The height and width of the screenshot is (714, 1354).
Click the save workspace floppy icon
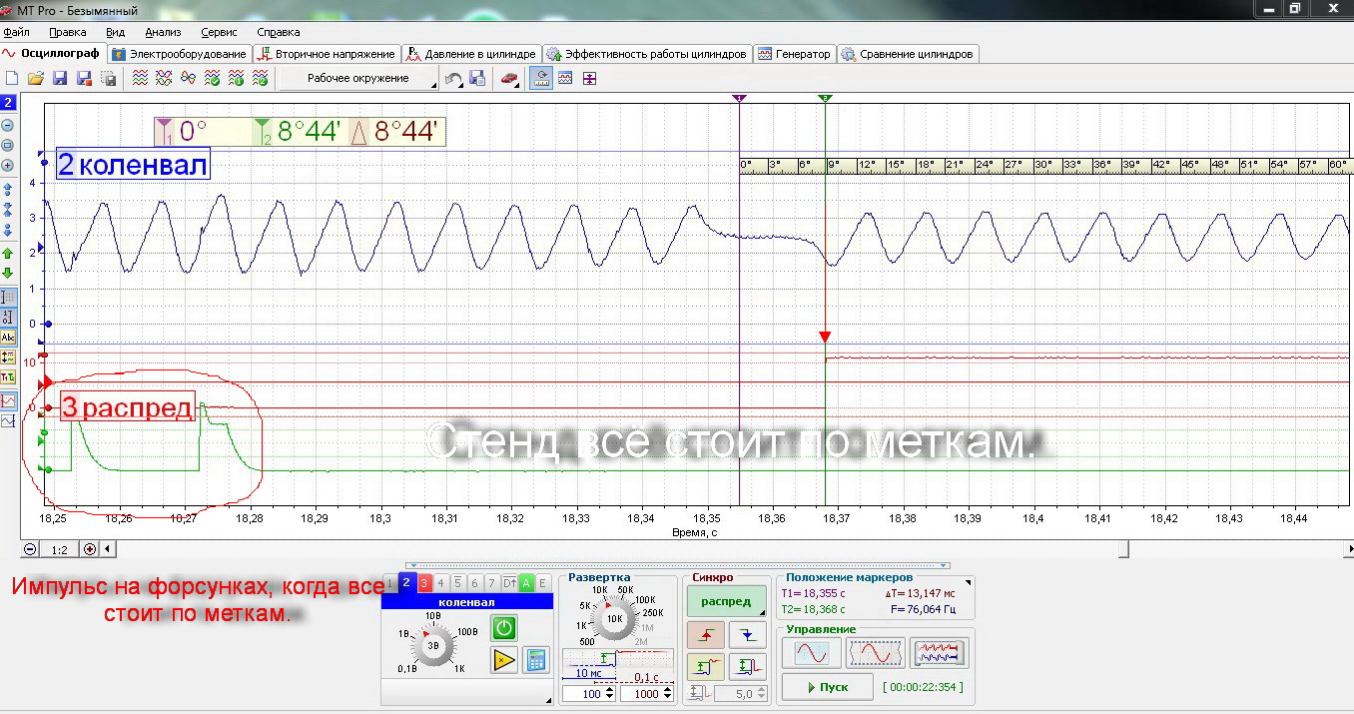point(477,78)
